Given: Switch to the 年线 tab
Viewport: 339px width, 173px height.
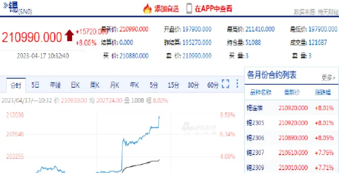Looking at the screenshot, I should tap(55, 85).
